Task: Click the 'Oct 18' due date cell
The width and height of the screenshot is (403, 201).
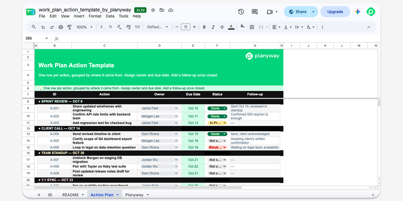Action: coord(193,147)
